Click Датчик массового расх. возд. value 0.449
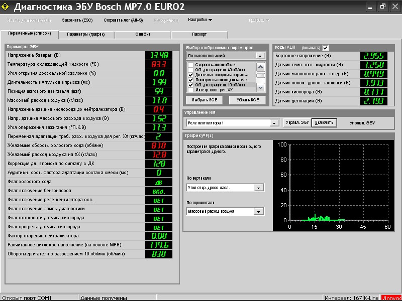The image size is (402, 301). click(373, 74)
